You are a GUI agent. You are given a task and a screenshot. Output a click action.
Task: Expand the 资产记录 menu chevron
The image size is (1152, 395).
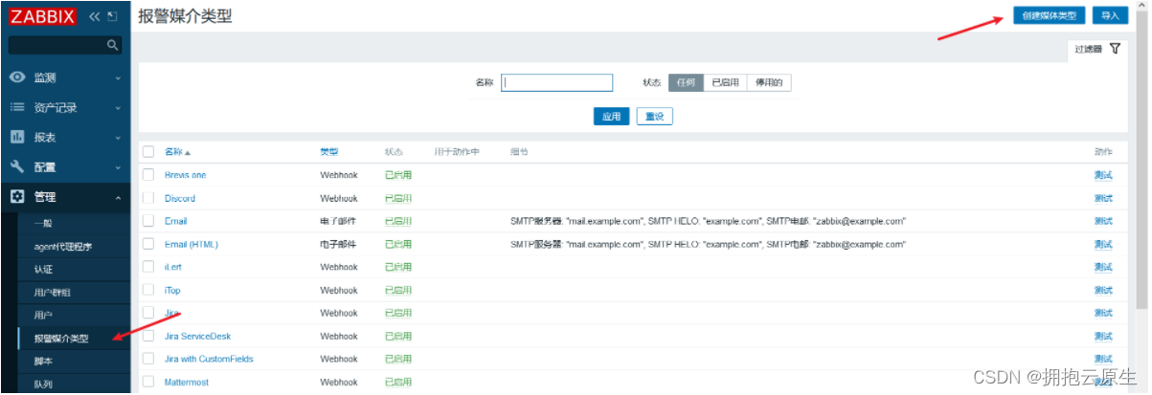118,108
